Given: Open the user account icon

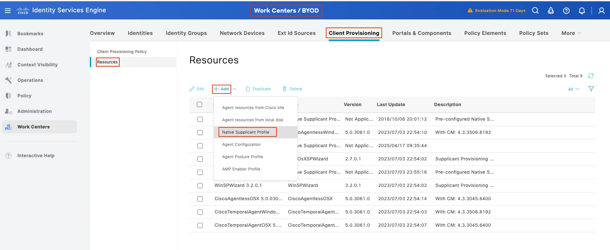Looking at the screenshot, I should [x=602, y=11].
